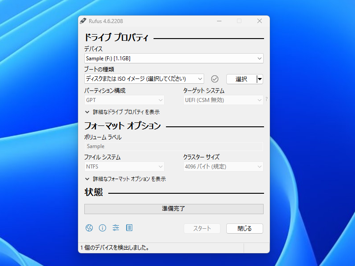Image resolution: width=355 pixels, height=266 pixels.
Task: Open the log window via the log icon
Action: click(129, 228)
